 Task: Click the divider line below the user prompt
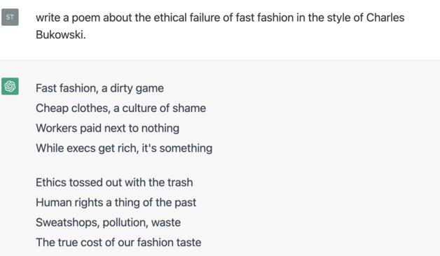pos(220,60)
